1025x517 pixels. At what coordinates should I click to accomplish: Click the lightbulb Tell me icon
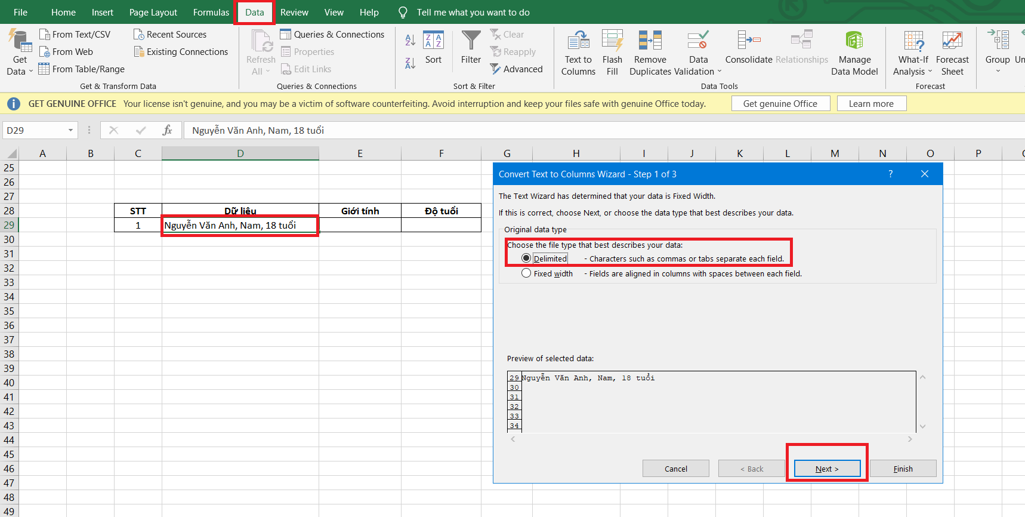click(403, 13)
